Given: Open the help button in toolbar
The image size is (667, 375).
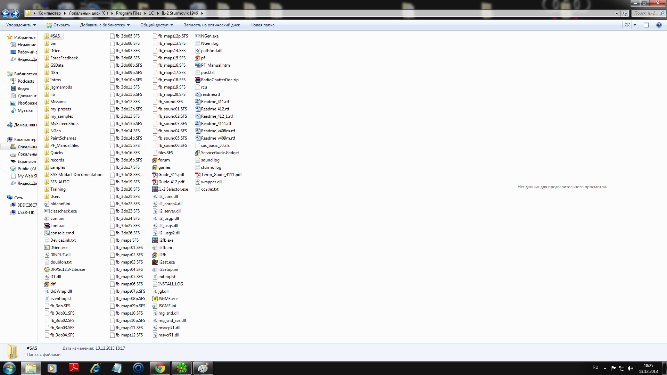Looking at the screenshot, I should coord(659,25).
